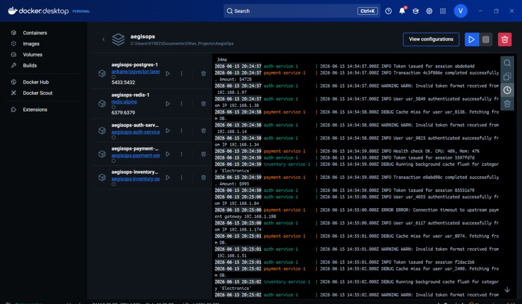This screenshot has height=304, width=522.
Task: Jump to bottom of logs arrow
Action: [x=507, y=290]
